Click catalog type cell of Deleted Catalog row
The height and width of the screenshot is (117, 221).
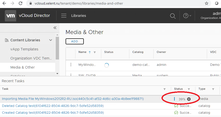click(204, 106)
